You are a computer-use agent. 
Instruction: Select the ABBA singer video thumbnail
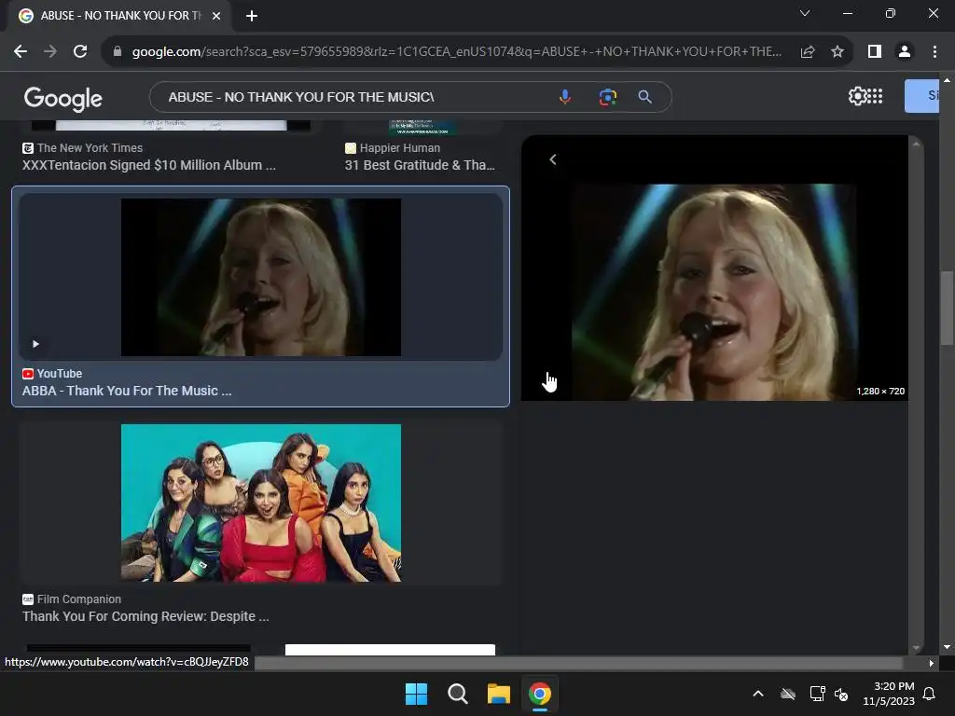(x=261, y=277)
